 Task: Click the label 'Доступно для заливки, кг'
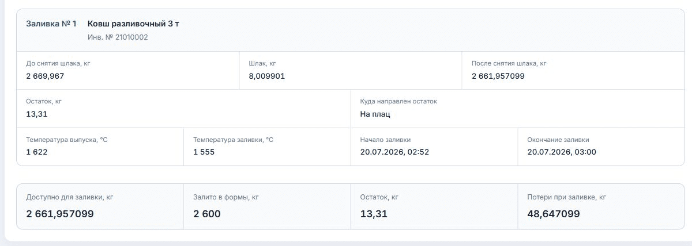tap(69, 197)
